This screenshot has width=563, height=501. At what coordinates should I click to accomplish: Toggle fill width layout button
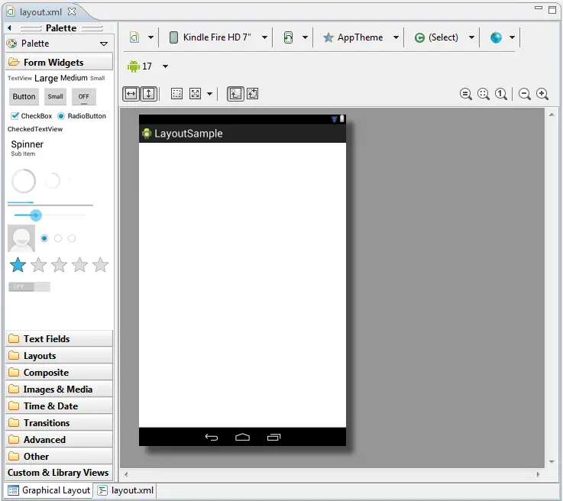131,93
